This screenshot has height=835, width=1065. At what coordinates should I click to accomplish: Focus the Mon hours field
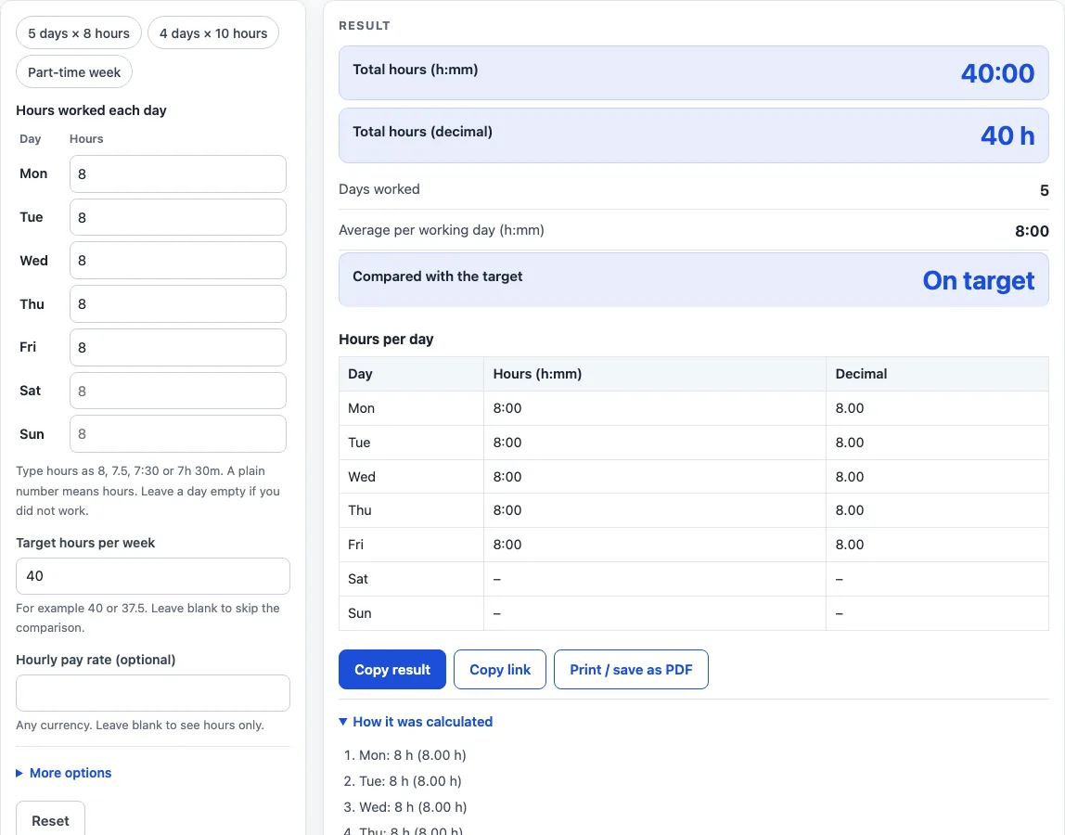178,173
